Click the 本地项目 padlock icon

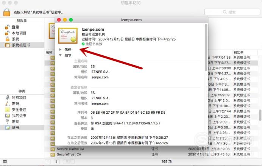7,33
